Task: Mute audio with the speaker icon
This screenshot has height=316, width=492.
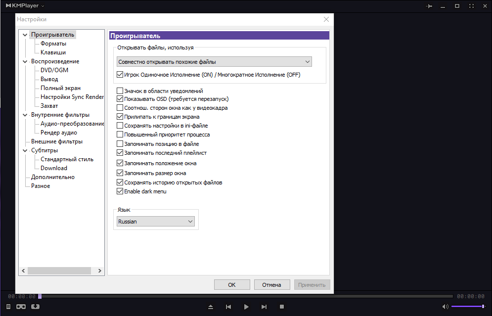Action: point(445,307)
